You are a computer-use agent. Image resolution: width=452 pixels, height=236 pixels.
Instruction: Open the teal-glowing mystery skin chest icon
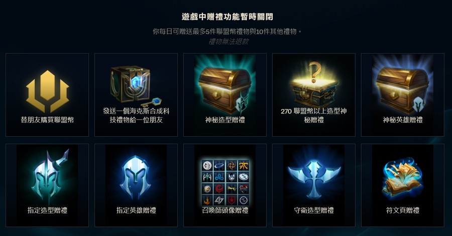pyautogui.click(x=225, y=89)
